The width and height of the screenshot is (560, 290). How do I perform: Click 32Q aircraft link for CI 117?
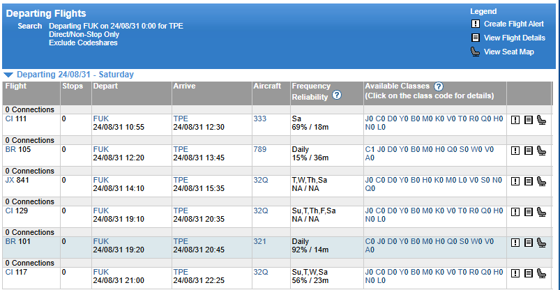(261, 273)
